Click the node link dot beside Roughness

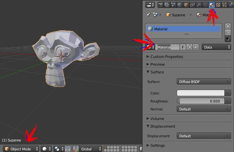point(227,101)
